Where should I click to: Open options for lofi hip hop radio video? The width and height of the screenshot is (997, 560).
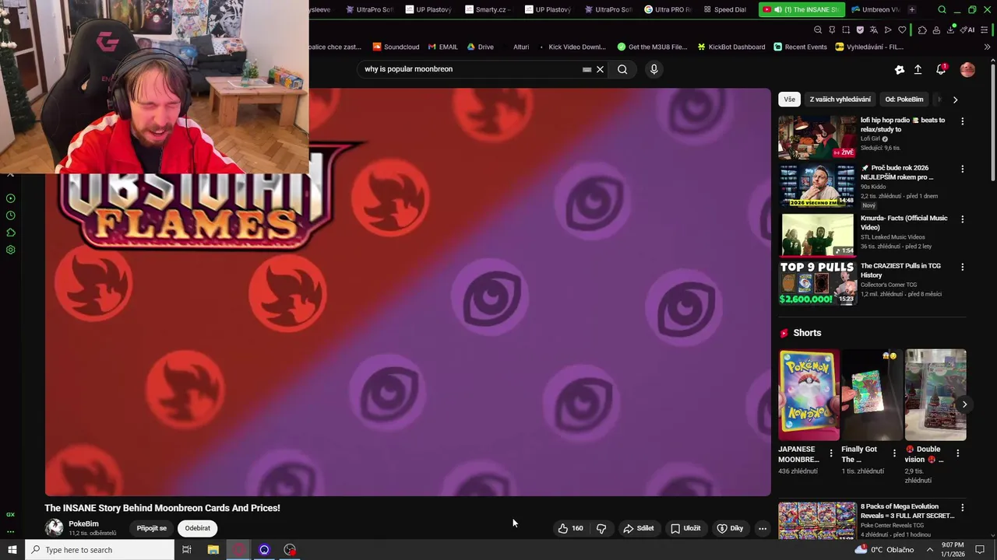(962, 121)
